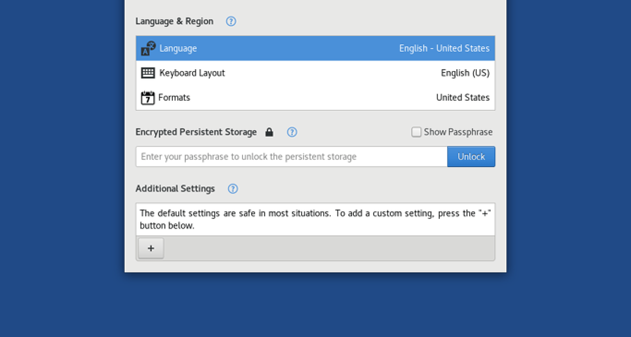Open help for Language & Region
Viewport: 631px width, 337px height.
pos(231,21)
